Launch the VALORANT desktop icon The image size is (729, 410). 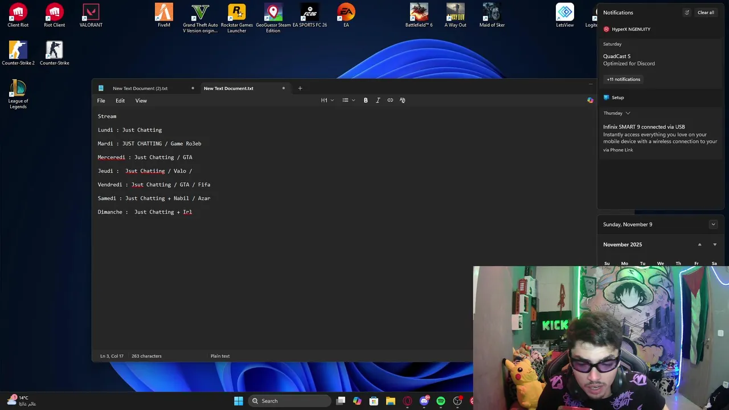(91, 15)
